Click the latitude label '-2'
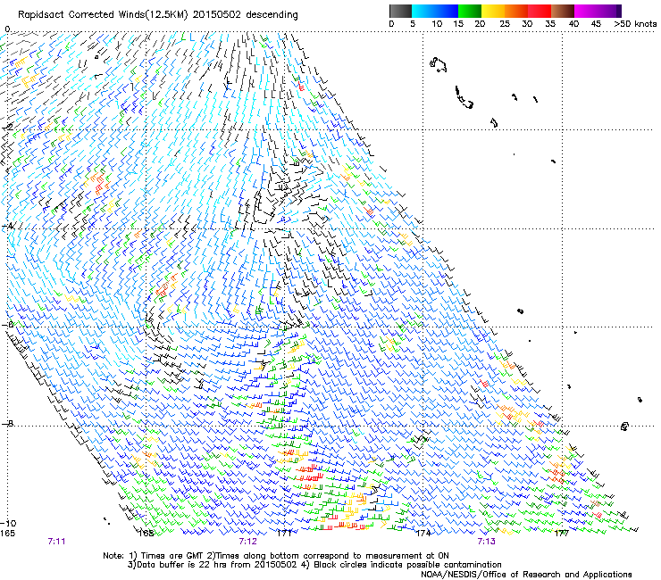This screenshot has width=661, height=580. (7, 127)
